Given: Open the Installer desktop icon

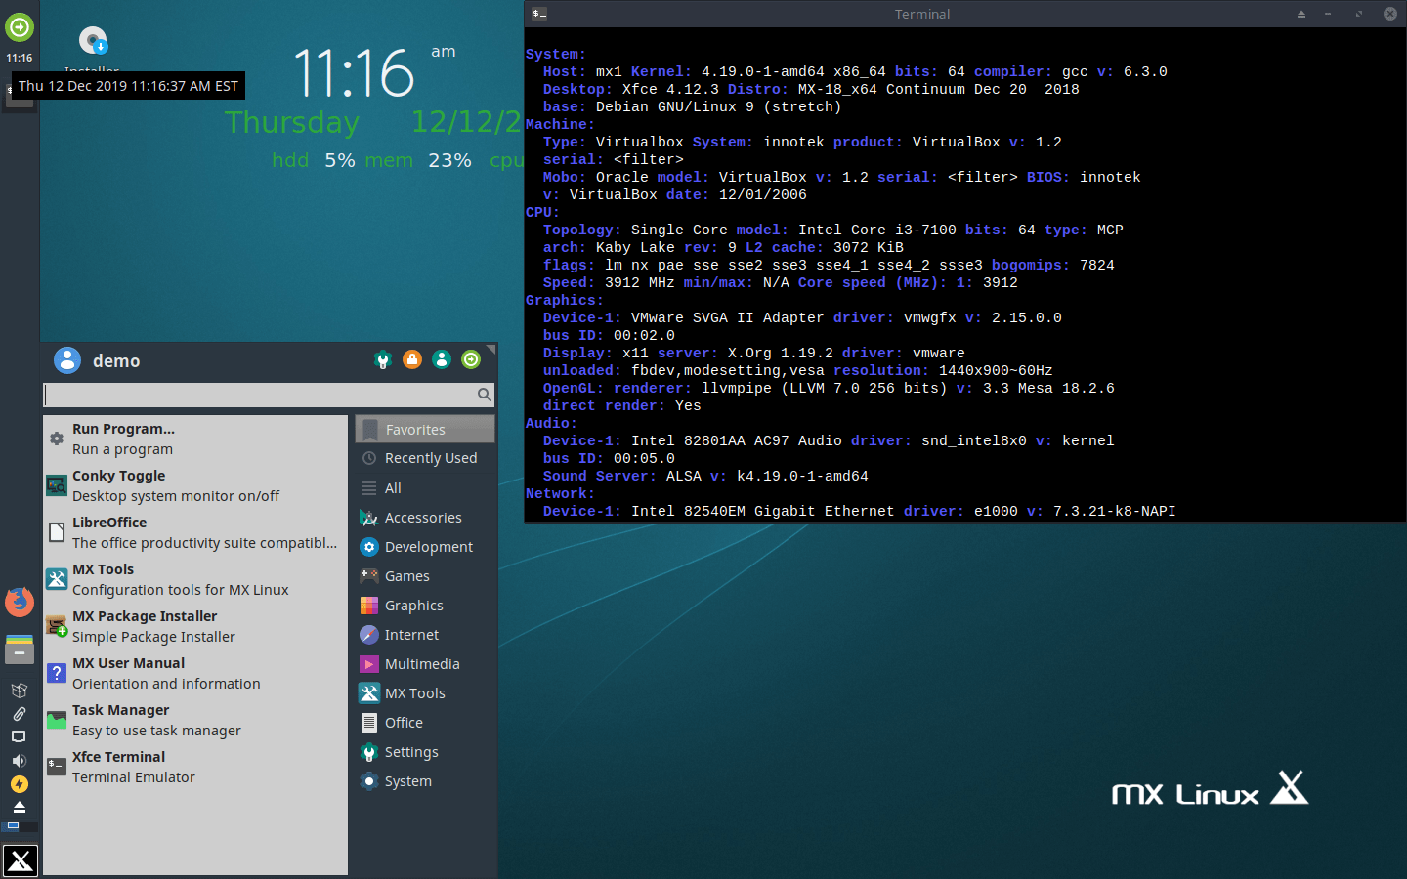Looking at the screenshot, I should click(x=93, y=41).
